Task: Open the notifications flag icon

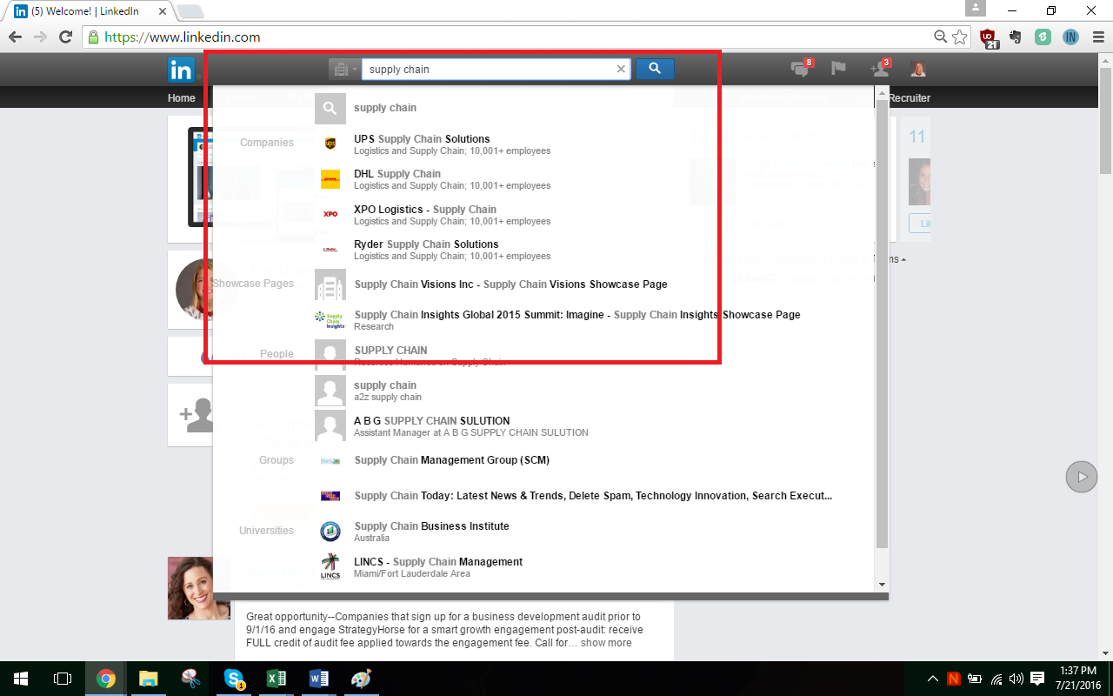Action: coord(839,69)
